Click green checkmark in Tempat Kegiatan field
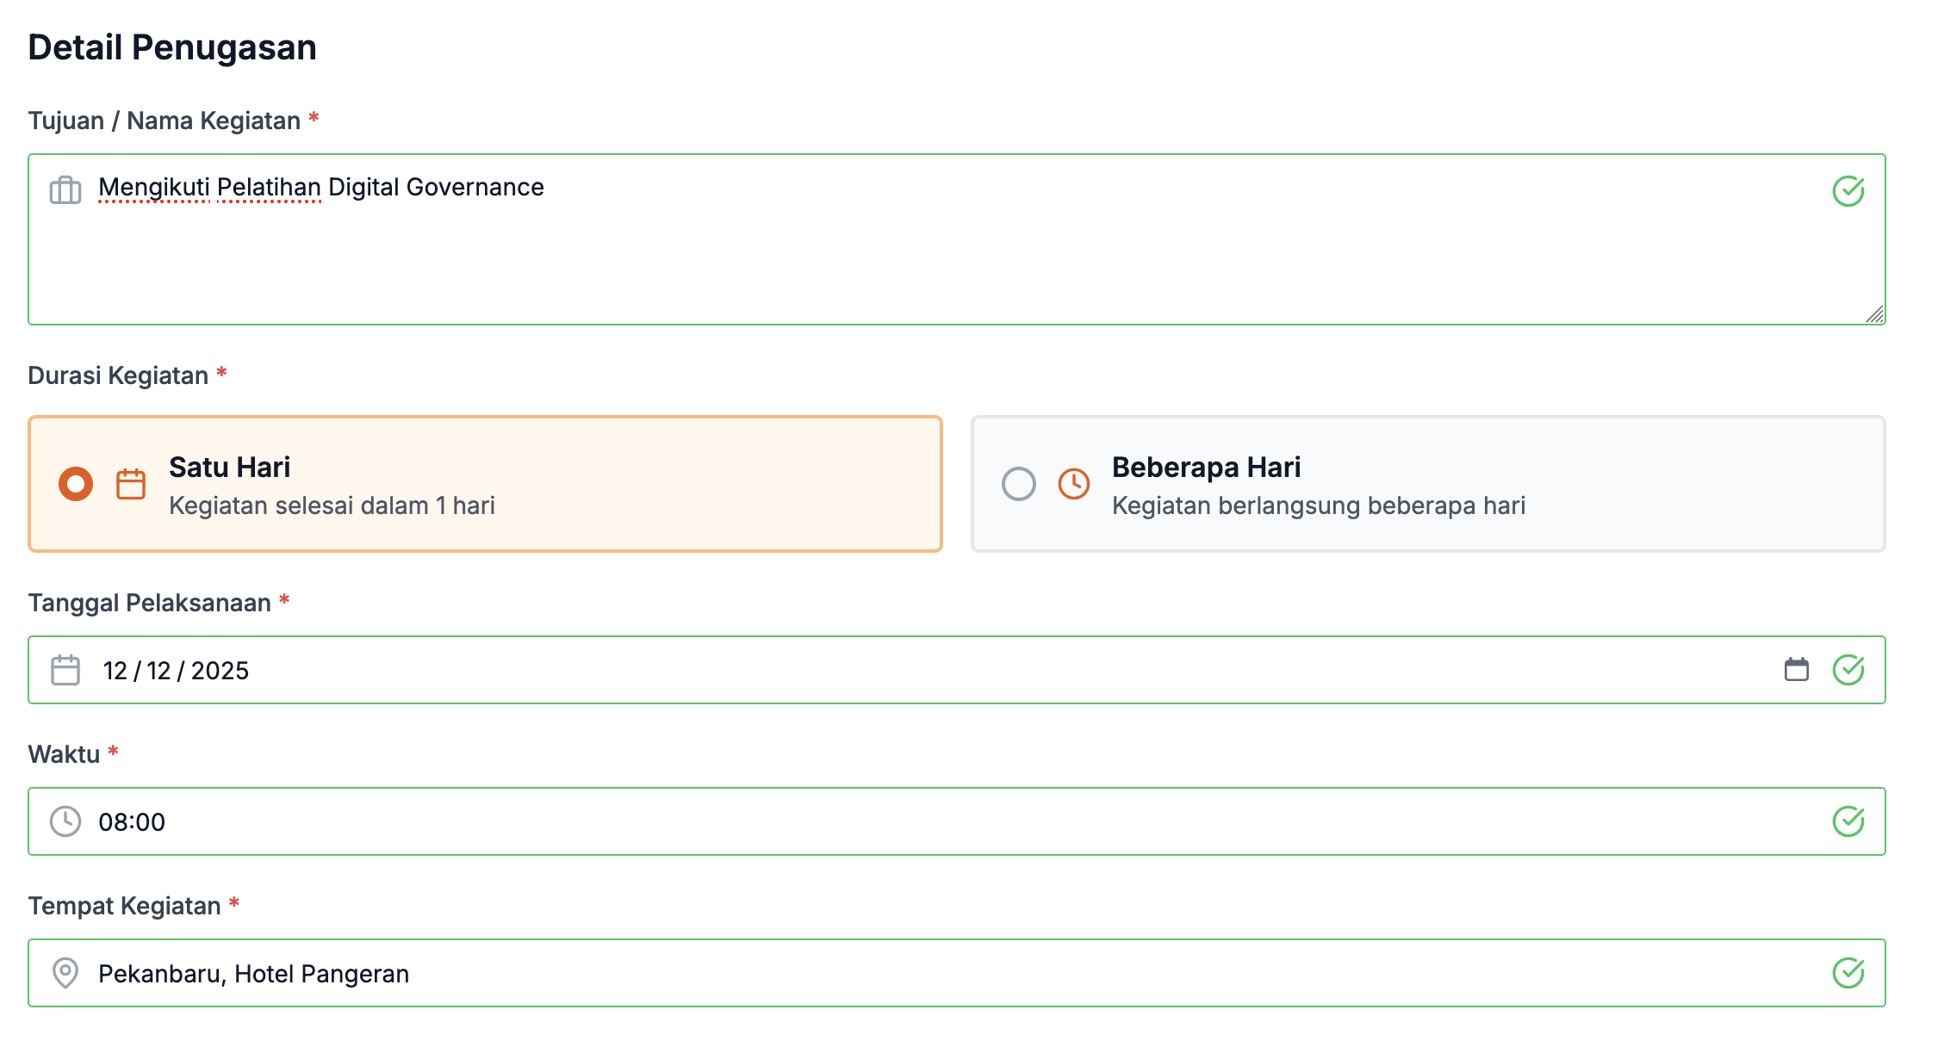Viewport: 1938px width, 1059px height. (x=1848, y=973)
